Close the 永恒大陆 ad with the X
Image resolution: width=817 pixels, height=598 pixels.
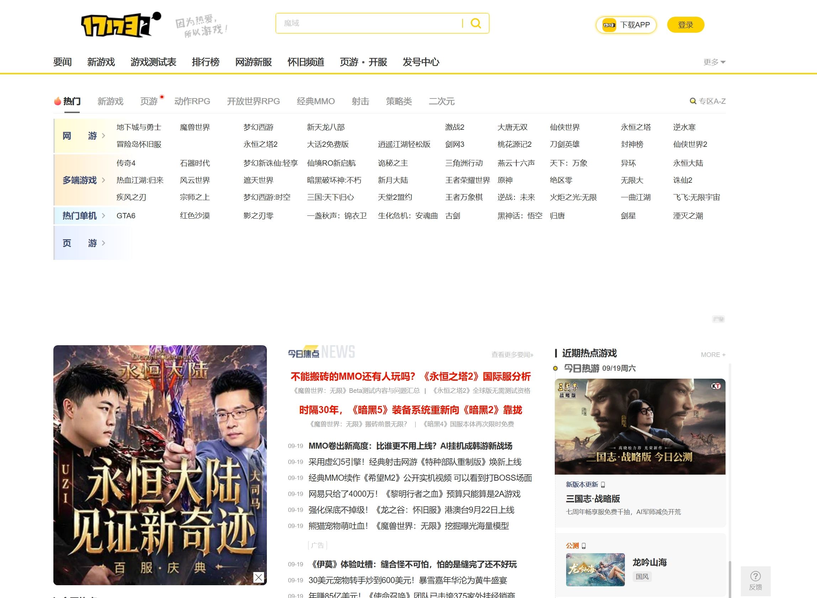pos(258,577)
